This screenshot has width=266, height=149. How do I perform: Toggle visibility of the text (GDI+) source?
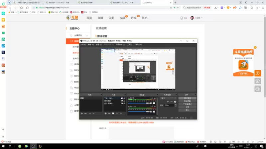point(122,98)
